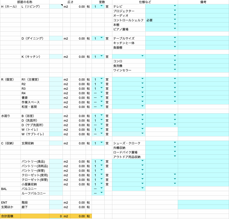Screen dimensions: 229x219
Task: Open room count dropdown for B（浴室）
Action: (x=101, y=116)
